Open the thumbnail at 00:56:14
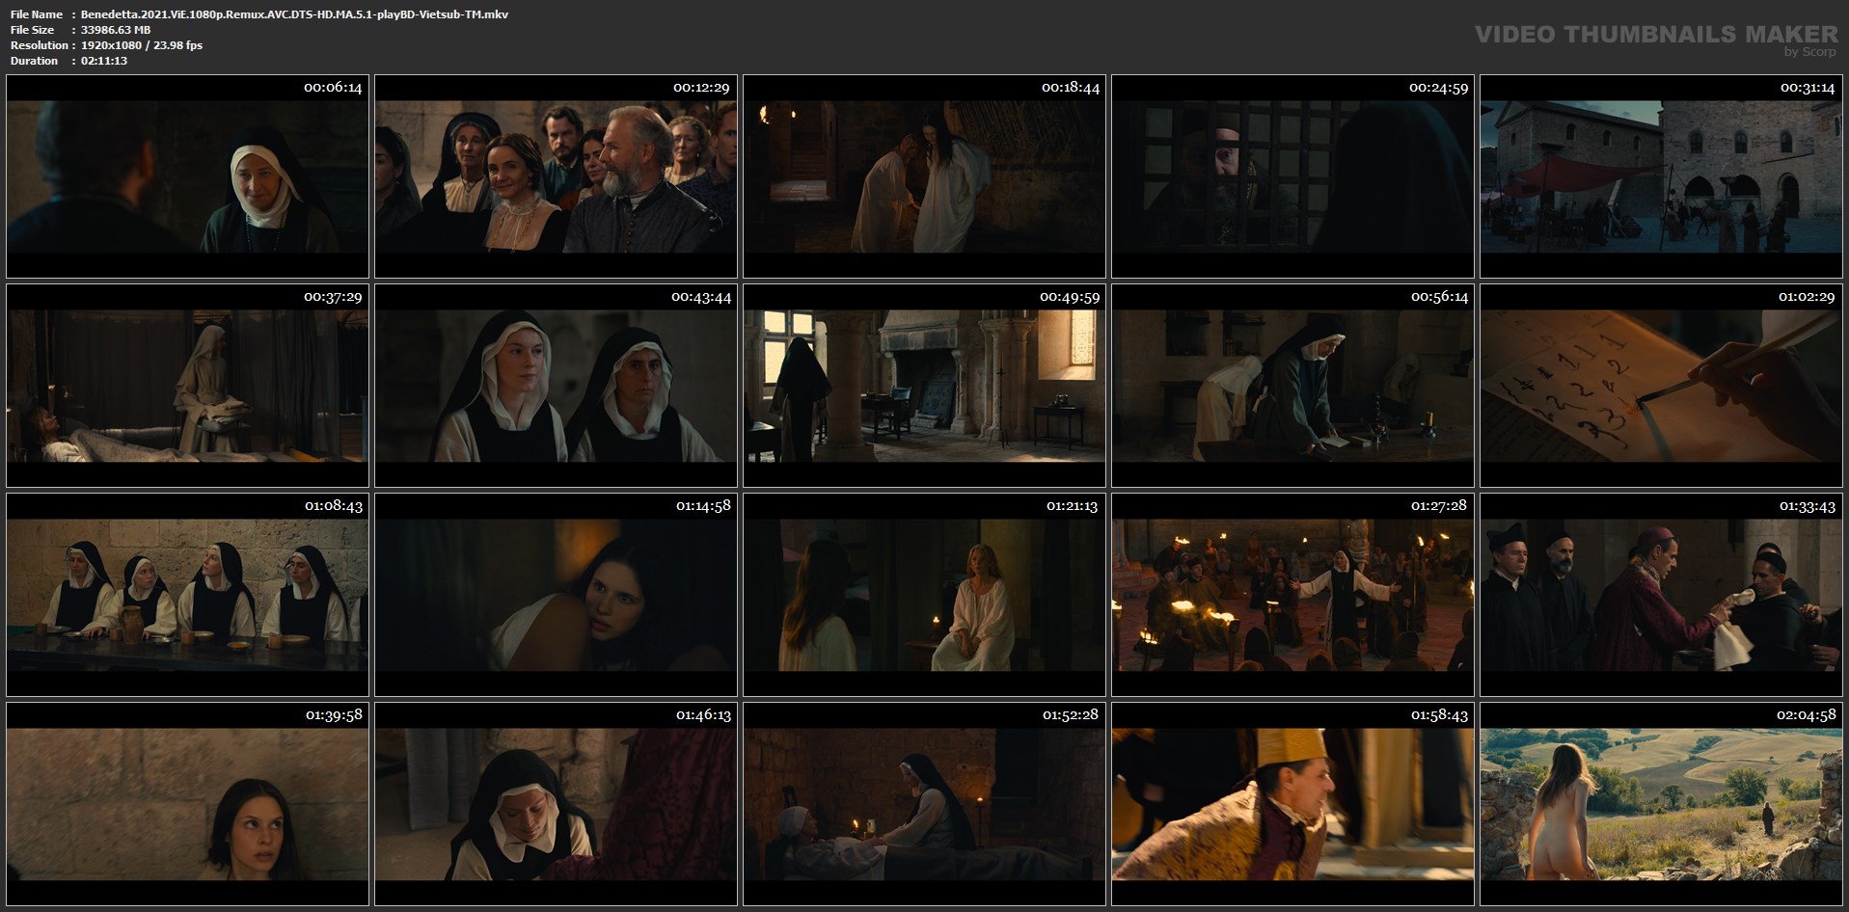1849x912 pixels. click(x=1292, y=386)
